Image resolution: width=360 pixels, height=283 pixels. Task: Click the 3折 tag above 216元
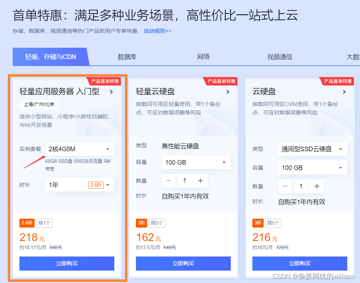pyautogui.click(x=258, y=223)
